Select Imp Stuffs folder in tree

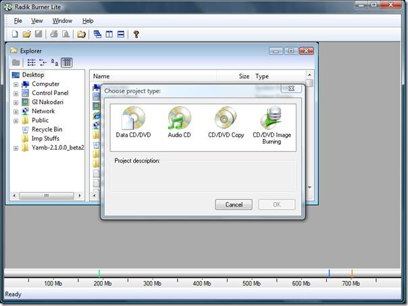pyautogui.click(x=45, y=138)
